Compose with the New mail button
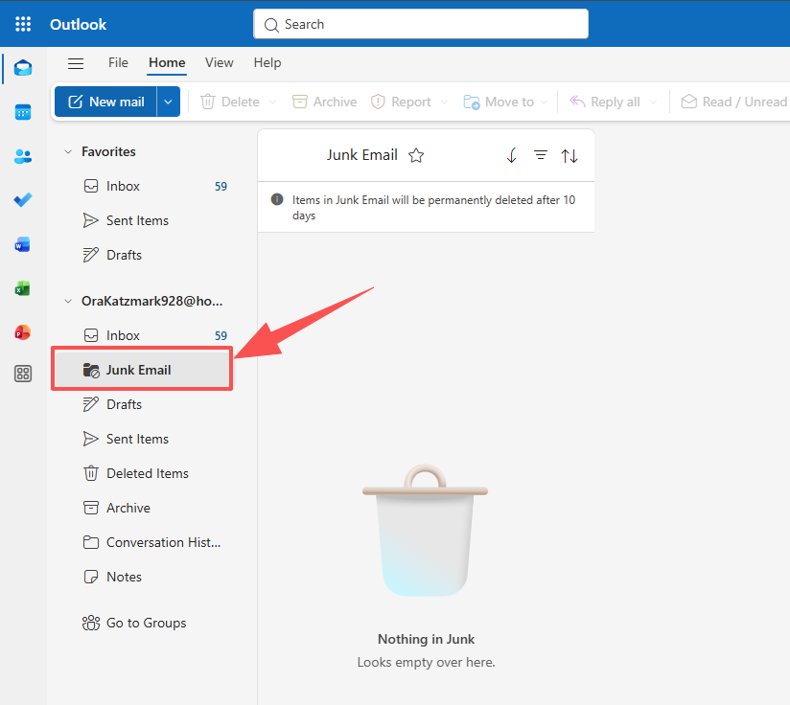Screen dimensions: 790x705 105,102
